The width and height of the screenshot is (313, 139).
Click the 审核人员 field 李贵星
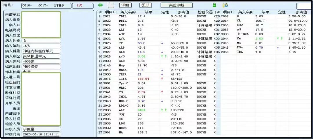point(41,129)
